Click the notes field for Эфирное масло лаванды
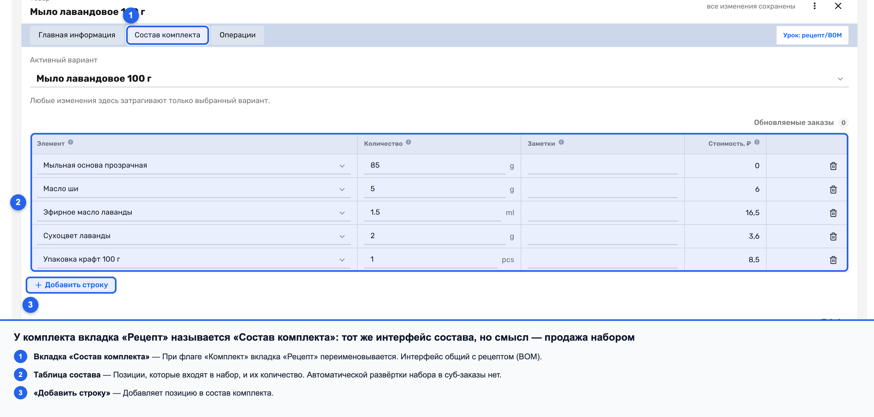The width and height of the screenshot is (874, 417). point(602,213)
